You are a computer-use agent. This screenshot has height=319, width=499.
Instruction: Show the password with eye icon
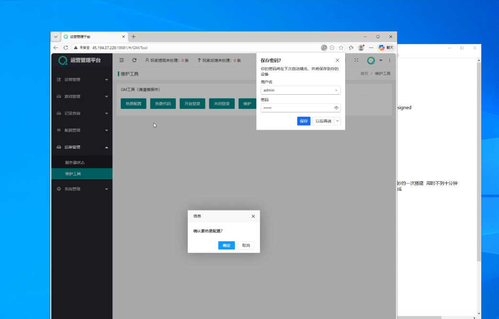tap(336, 108)
